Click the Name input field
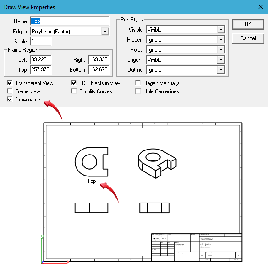 [70, 21]
